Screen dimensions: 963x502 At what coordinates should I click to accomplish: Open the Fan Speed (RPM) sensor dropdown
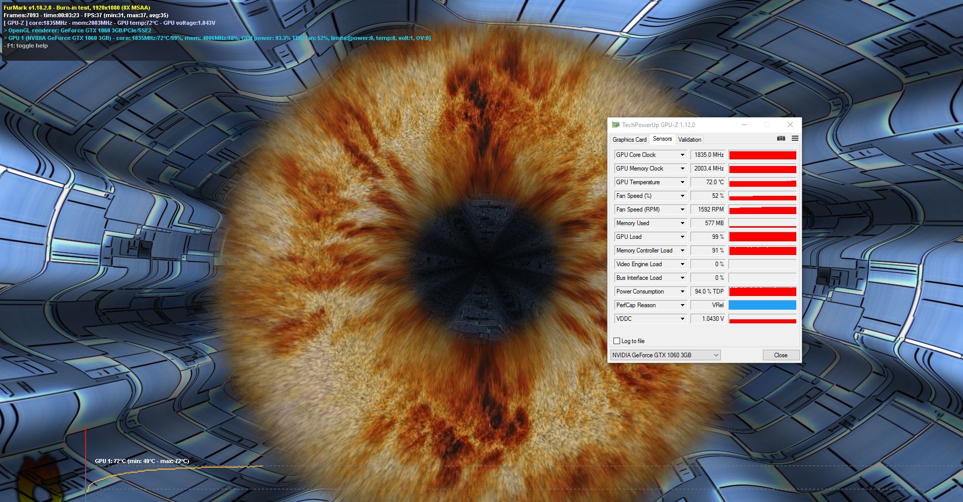(x=682, y=210)
